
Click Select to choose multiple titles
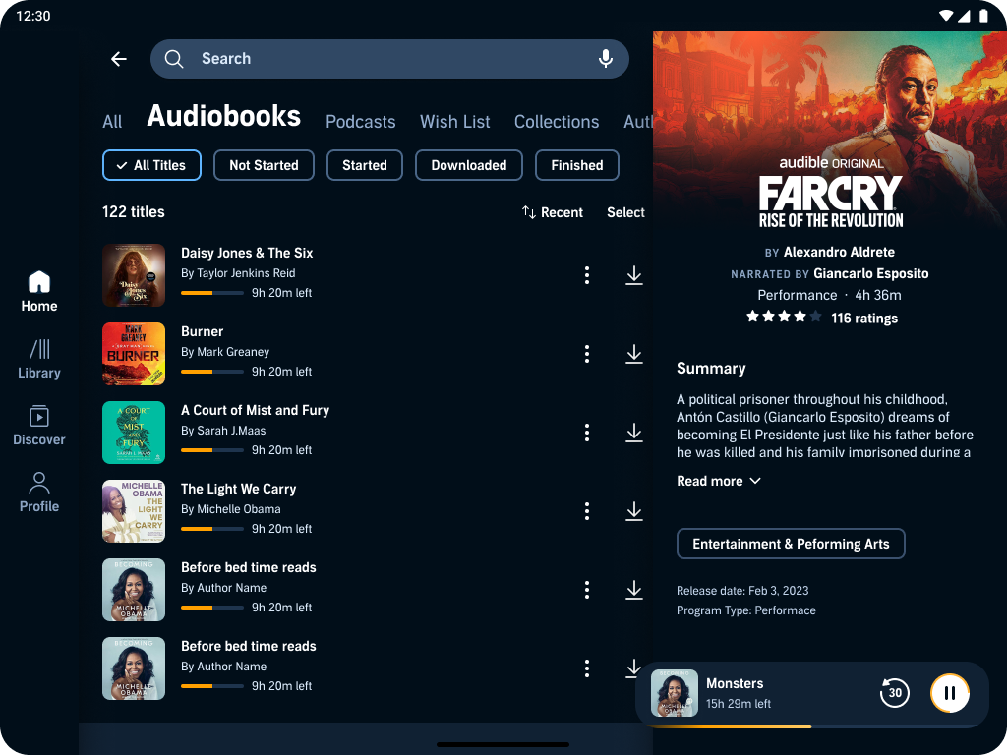pyautogui.click(x=625, y=212)
